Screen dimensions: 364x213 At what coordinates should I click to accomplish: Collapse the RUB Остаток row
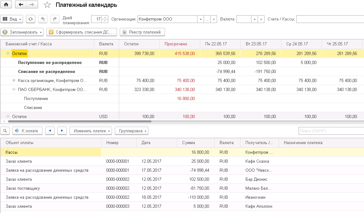point(8,53)
